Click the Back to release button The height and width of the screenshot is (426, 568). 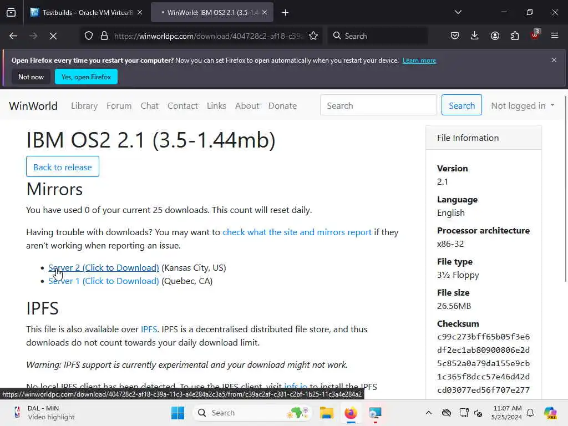coord(63,166)
